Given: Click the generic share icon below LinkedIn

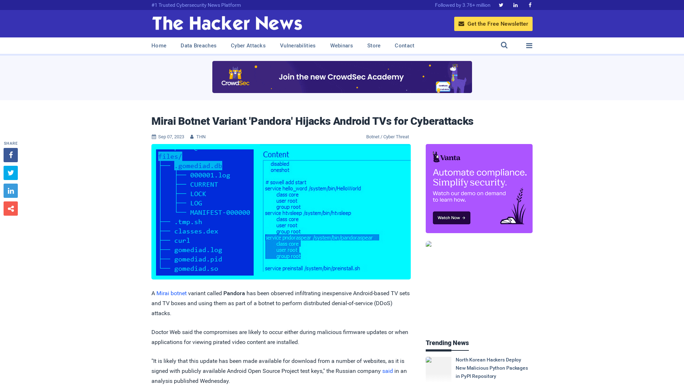Looking at the screenshot, I should click(x=10, y=208).
